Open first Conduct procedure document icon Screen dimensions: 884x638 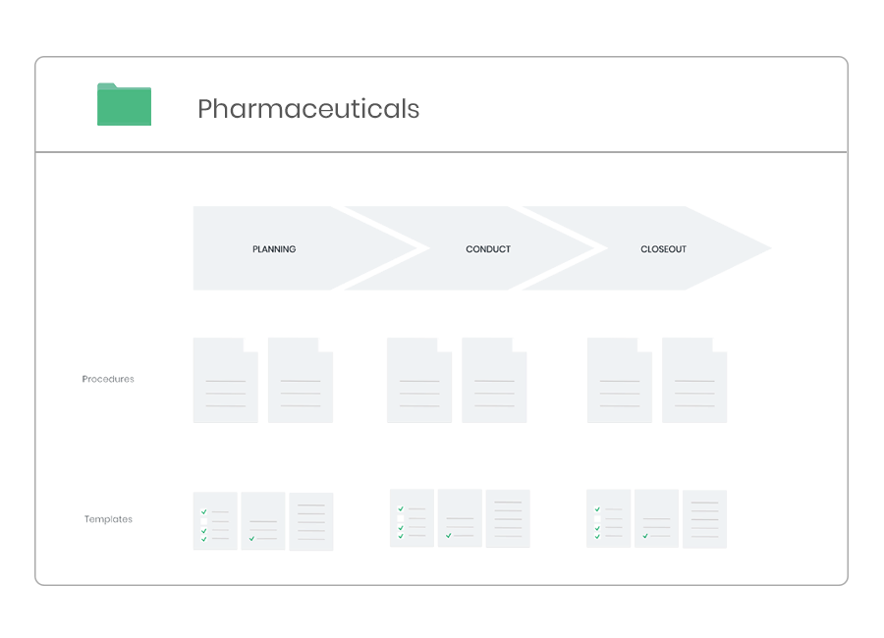point(419,381)
